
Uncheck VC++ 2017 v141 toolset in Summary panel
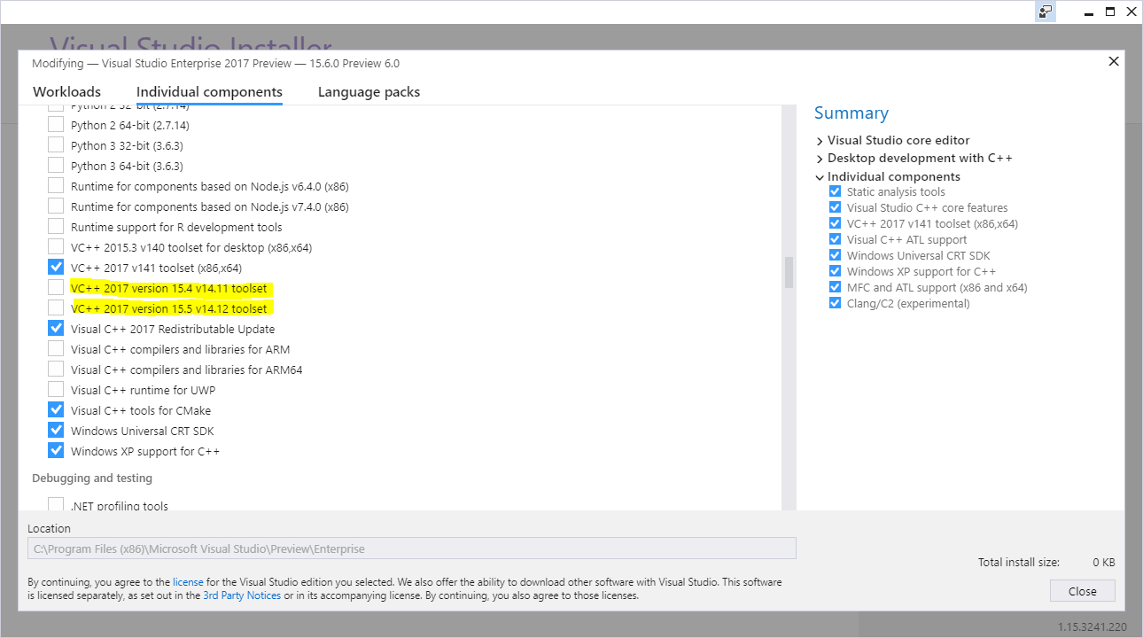835,224
